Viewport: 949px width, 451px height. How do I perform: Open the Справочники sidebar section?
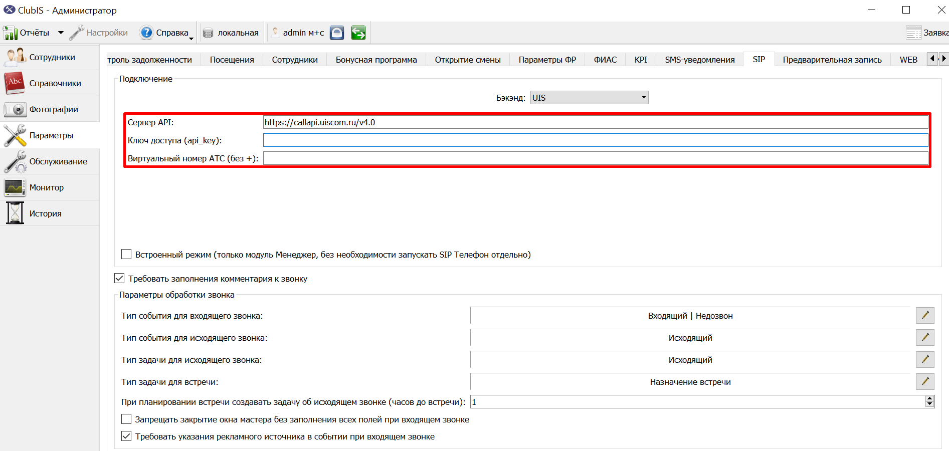coord(50,83)
